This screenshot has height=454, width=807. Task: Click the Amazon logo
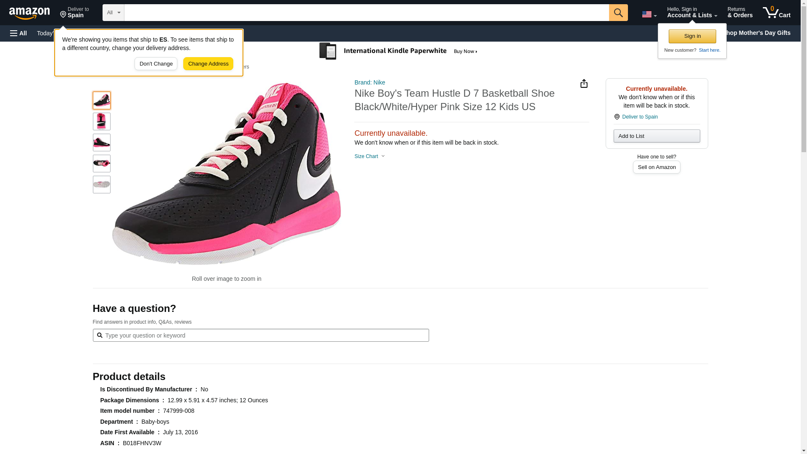tap(29, 13)
